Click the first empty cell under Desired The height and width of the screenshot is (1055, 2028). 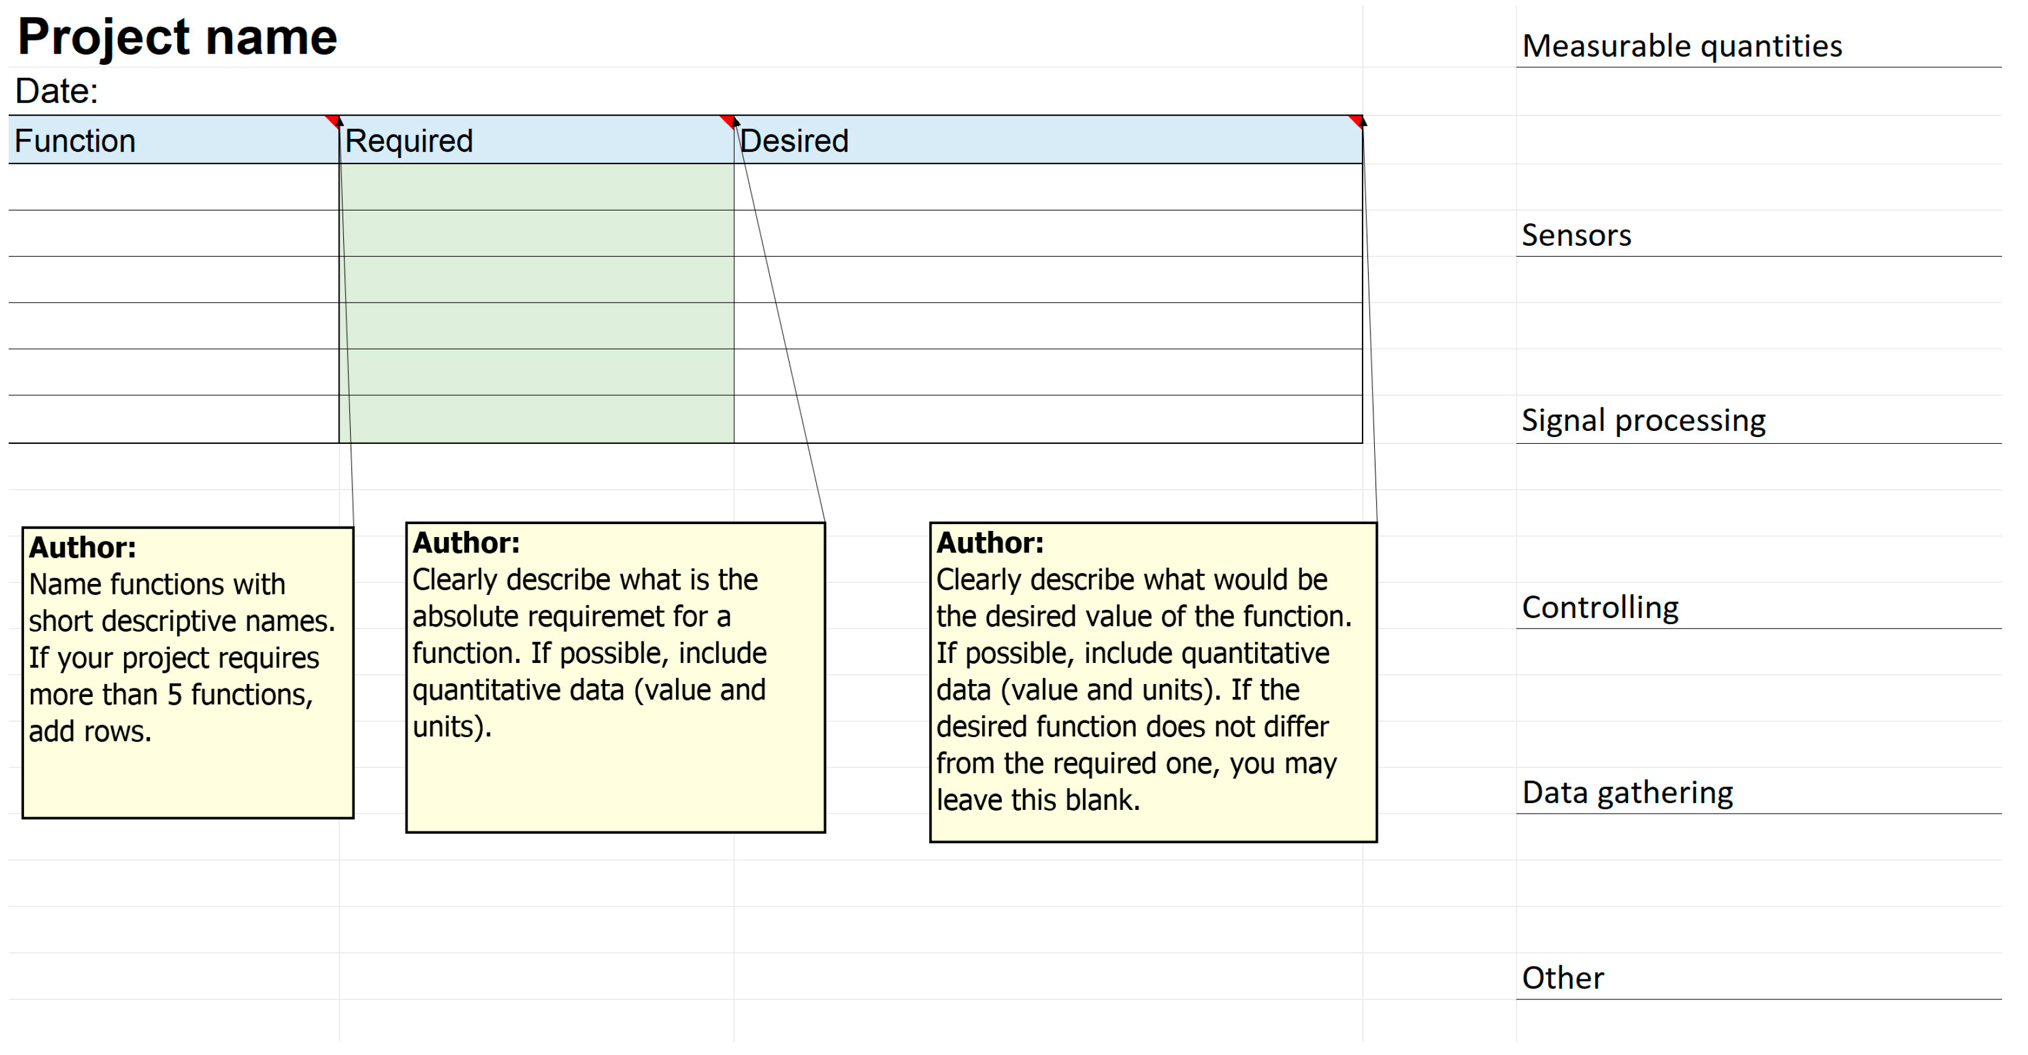pyautogui.click(x=1047, y=188)
